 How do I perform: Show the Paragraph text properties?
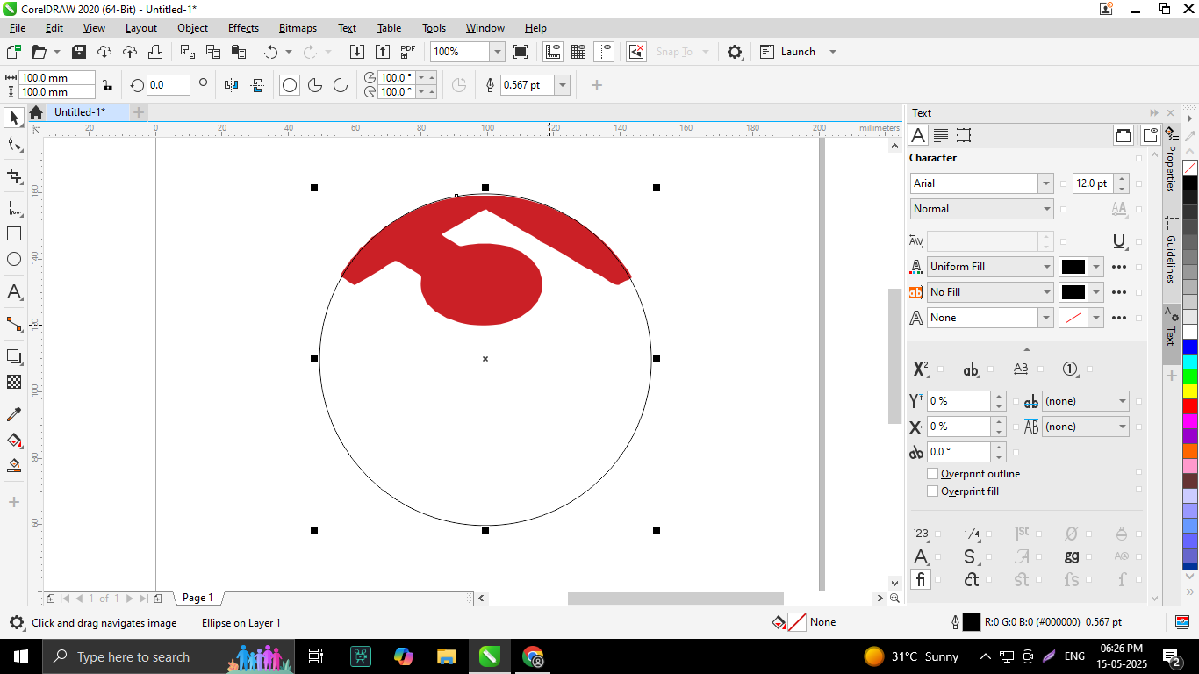point(941,135)
